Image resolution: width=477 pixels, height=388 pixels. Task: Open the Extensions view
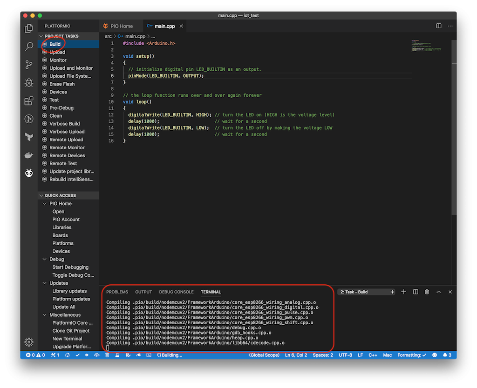point(29,101)
